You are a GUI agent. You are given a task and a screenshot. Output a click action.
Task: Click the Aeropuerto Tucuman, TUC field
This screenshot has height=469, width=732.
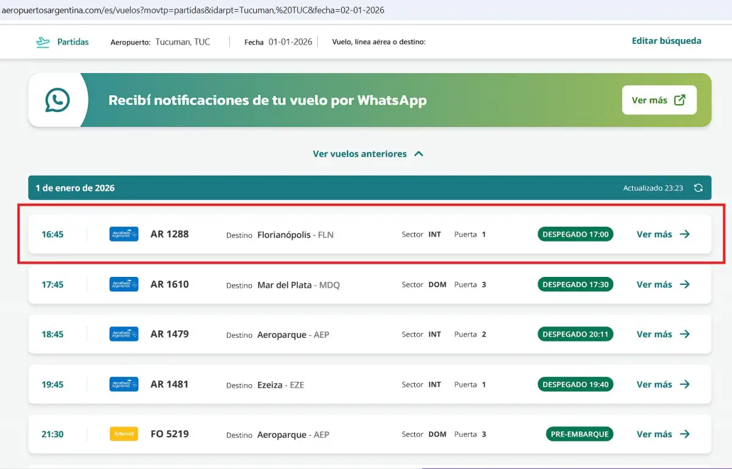click(182, 42)
